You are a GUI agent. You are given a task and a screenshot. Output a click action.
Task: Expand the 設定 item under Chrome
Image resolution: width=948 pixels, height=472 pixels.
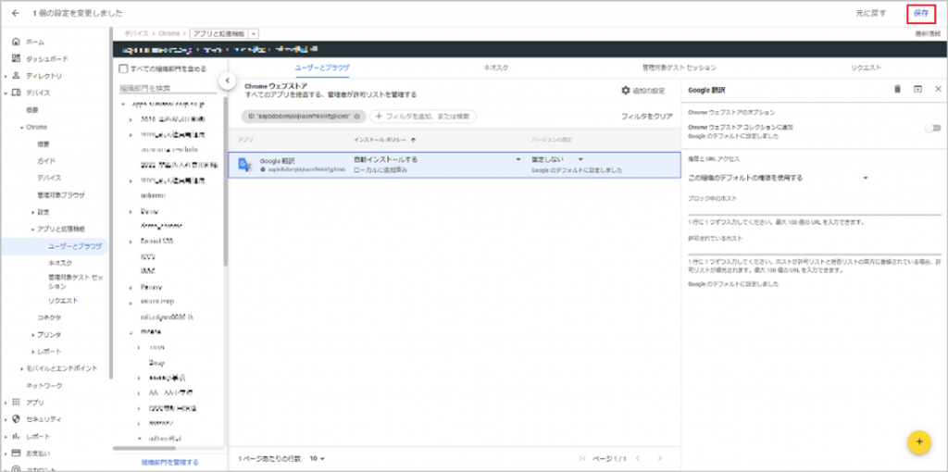pos(33,212)
